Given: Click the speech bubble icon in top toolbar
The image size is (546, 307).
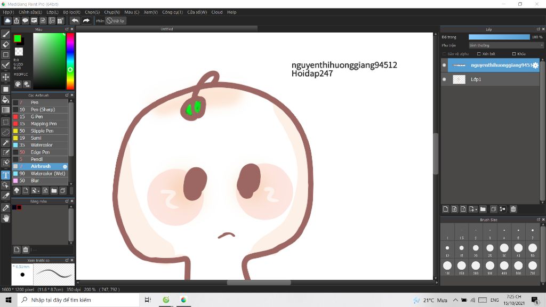Looking at the screenshot, I should [25, 21].
